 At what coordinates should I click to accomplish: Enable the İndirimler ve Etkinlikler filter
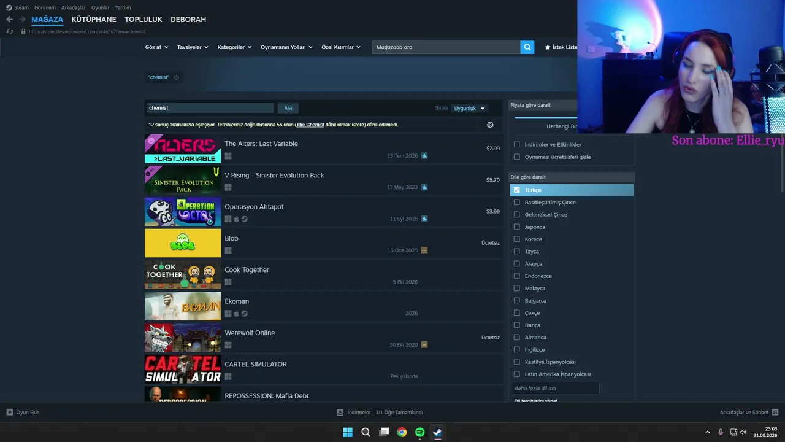pos(517,145)
